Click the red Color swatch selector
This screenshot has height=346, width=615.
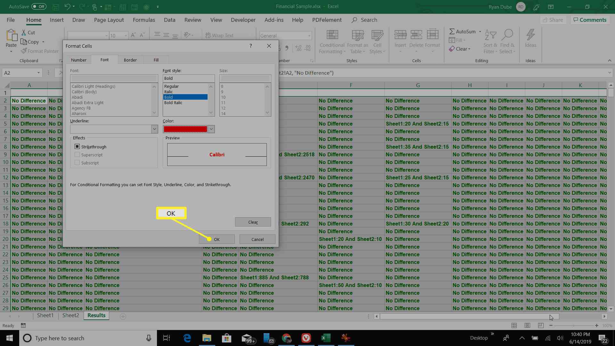186,129
